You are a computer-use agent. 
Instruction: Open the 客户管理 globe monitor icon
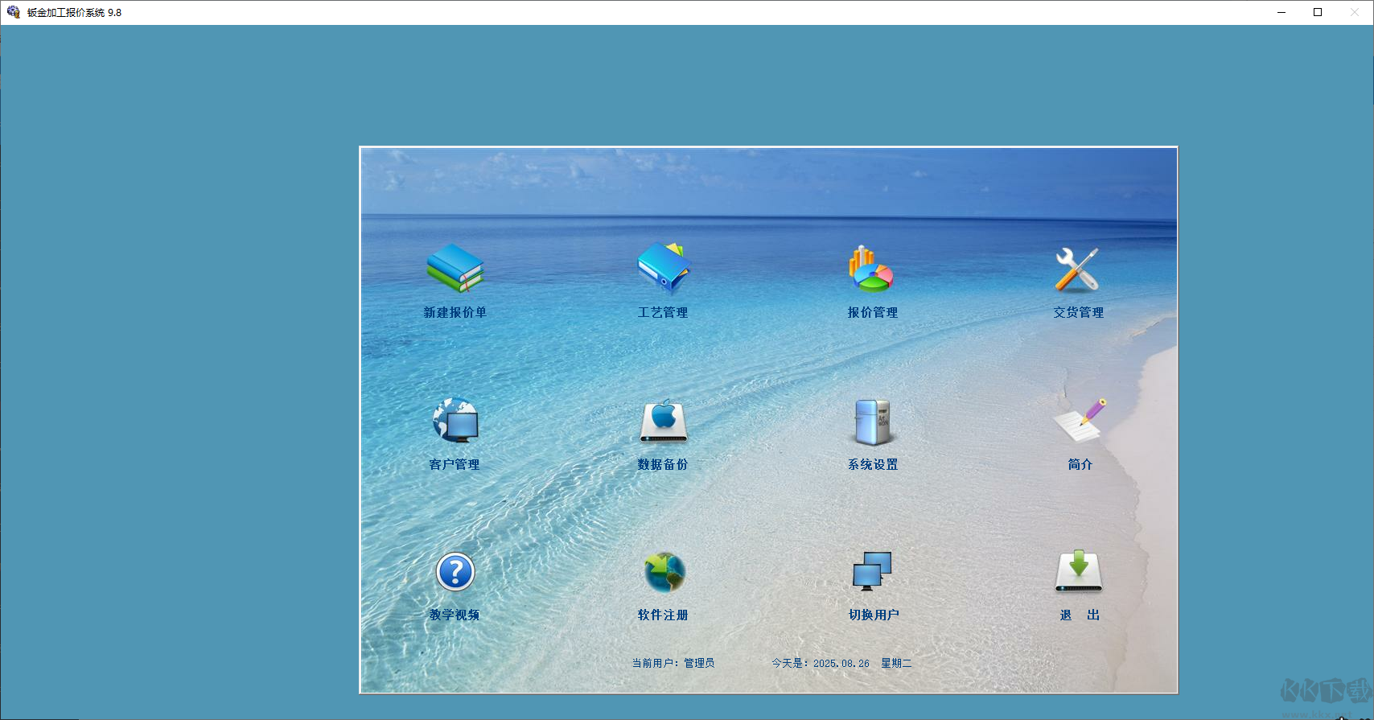(x=455, y=420)
